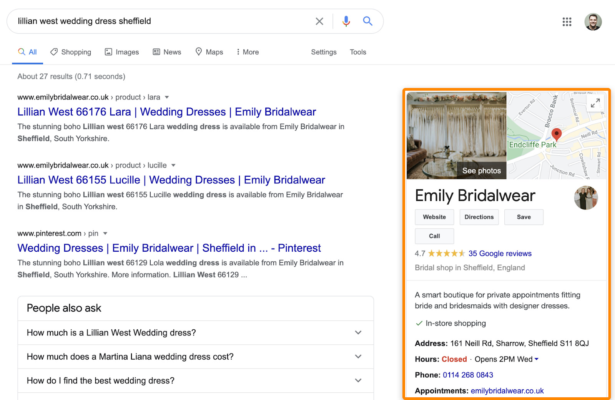Open the Google apps grid

point(567,22)
